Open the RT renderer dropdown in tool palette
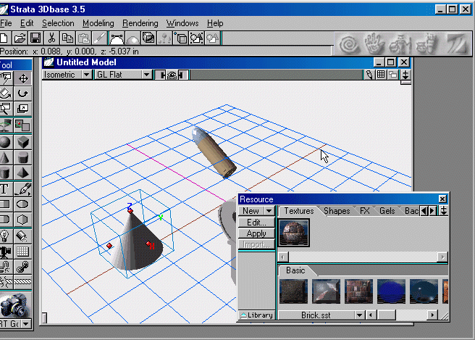 click(26, 324)
